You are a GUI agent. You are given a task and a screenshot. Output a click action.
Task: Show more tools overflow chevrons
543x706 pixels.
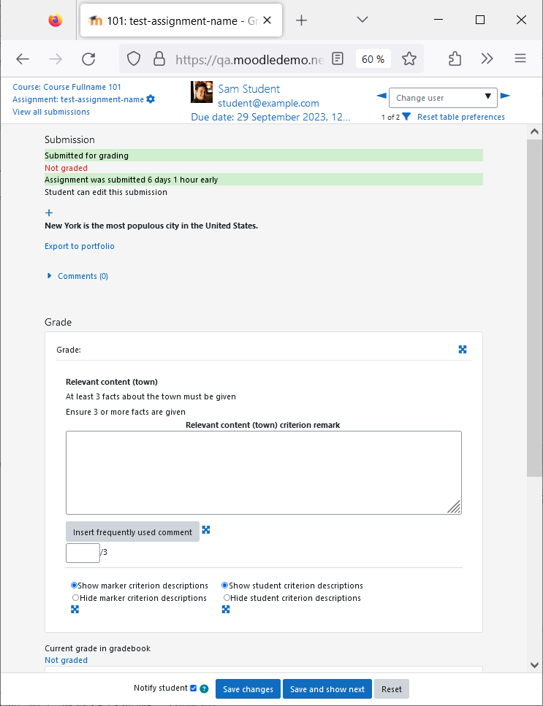[487, 58]
